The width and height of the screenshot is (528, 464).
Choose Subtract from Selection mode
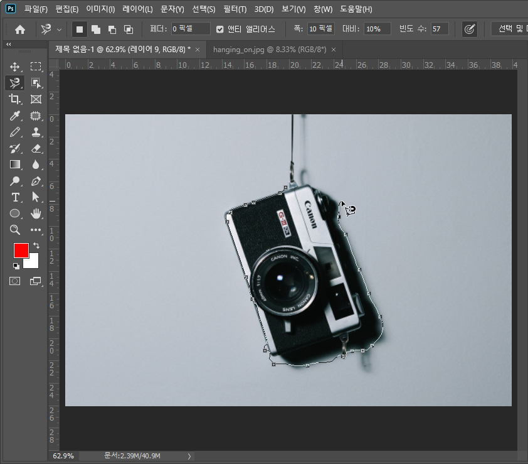point(112,30)
